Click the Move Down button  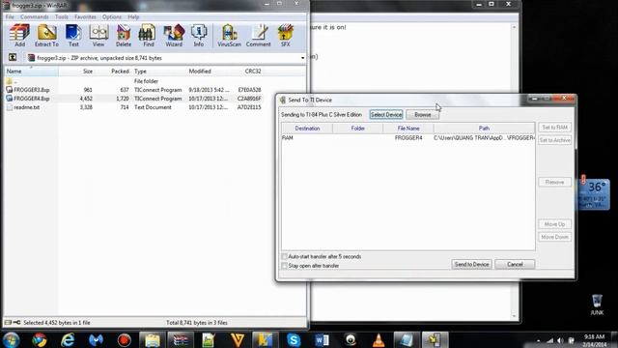(554, 237)
